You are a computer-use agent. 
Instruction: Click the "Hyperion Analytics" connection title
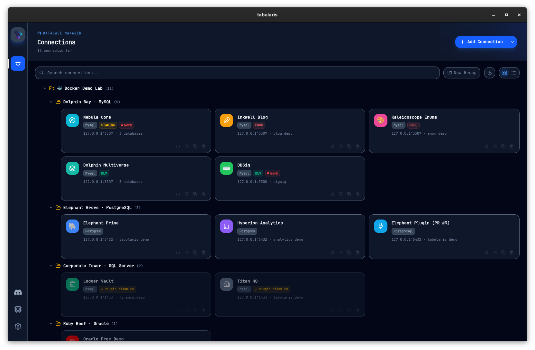pos(260,223)
